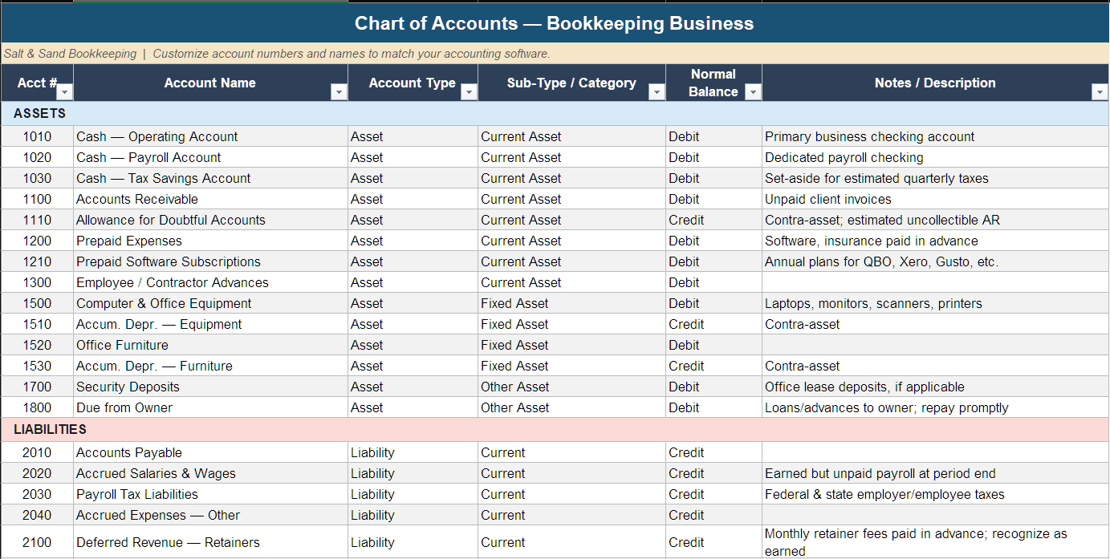Select the Accum. Depr. — Furniture cell
The width and height of the screenshot is (1110, 559).
(x=210, y=366)
